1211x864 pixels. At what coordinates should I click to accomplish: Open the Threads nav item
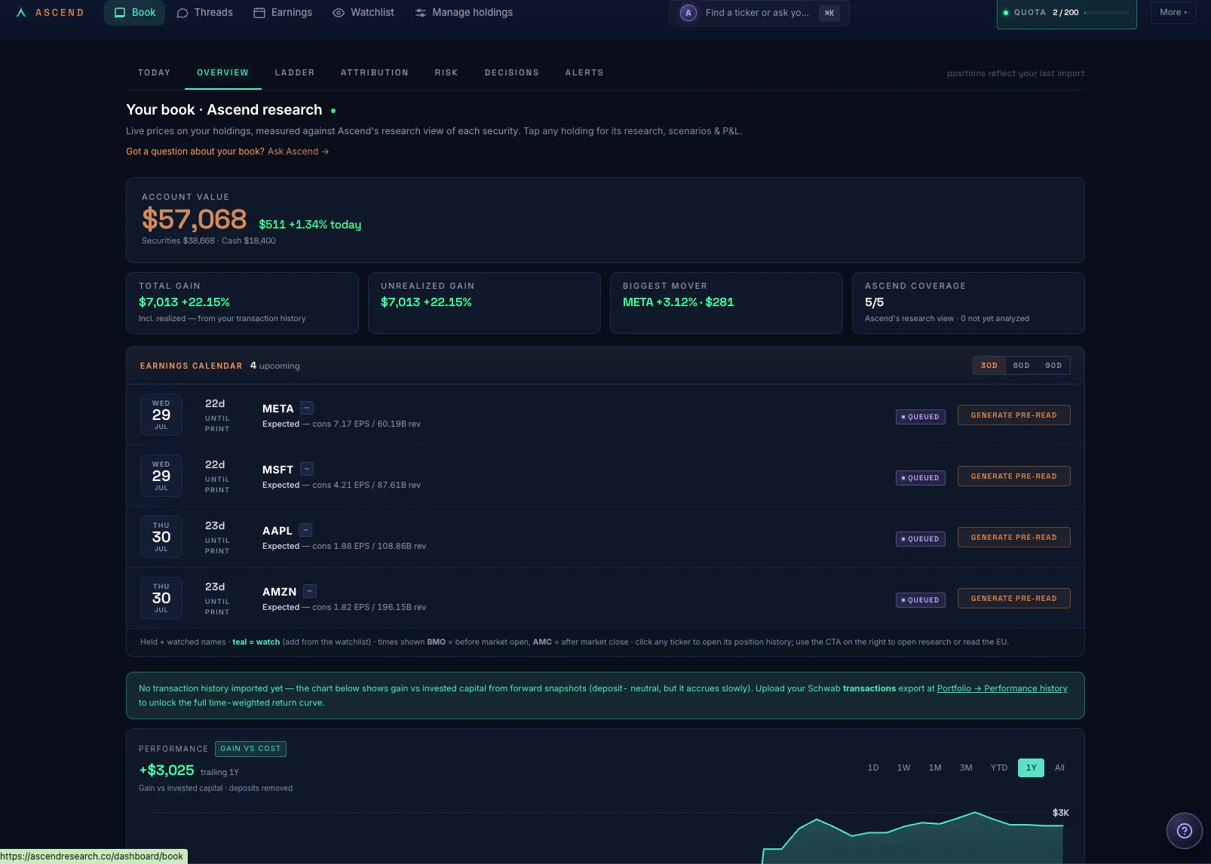click(x=204, y=13)
